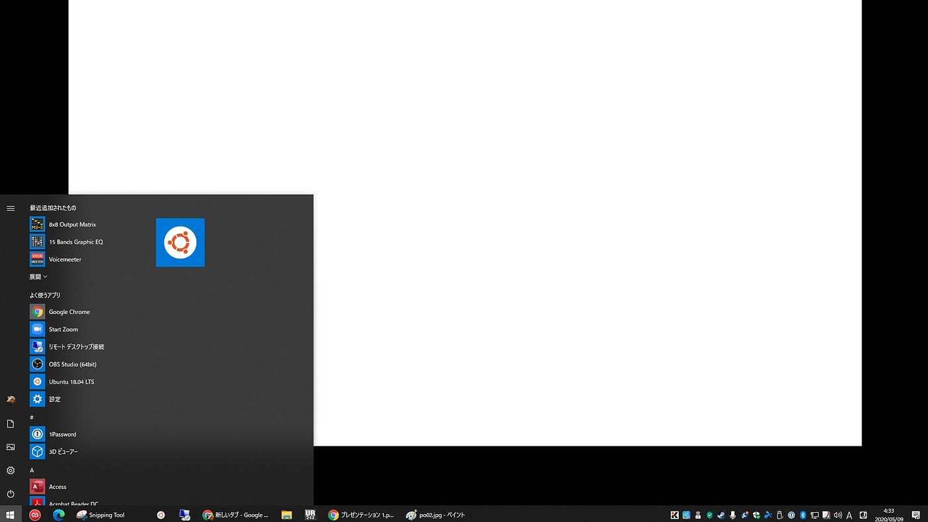Open Settings gear in Start sidebar
This screenshot has width=928, height=522.
pyautogui.click(x=11, y=470)
